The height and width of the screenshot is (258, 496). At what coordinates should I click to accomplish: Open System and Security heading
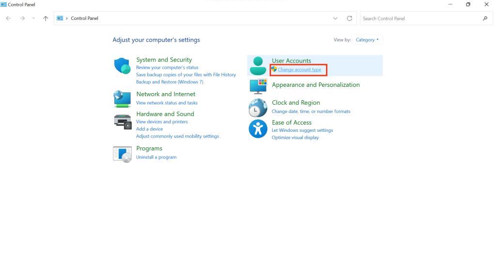[x=164, y=60]
